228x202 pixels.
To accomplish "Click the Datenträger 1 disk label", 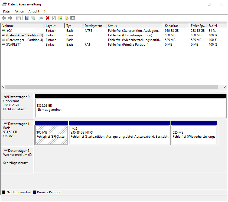I will [x=19, y=124].
